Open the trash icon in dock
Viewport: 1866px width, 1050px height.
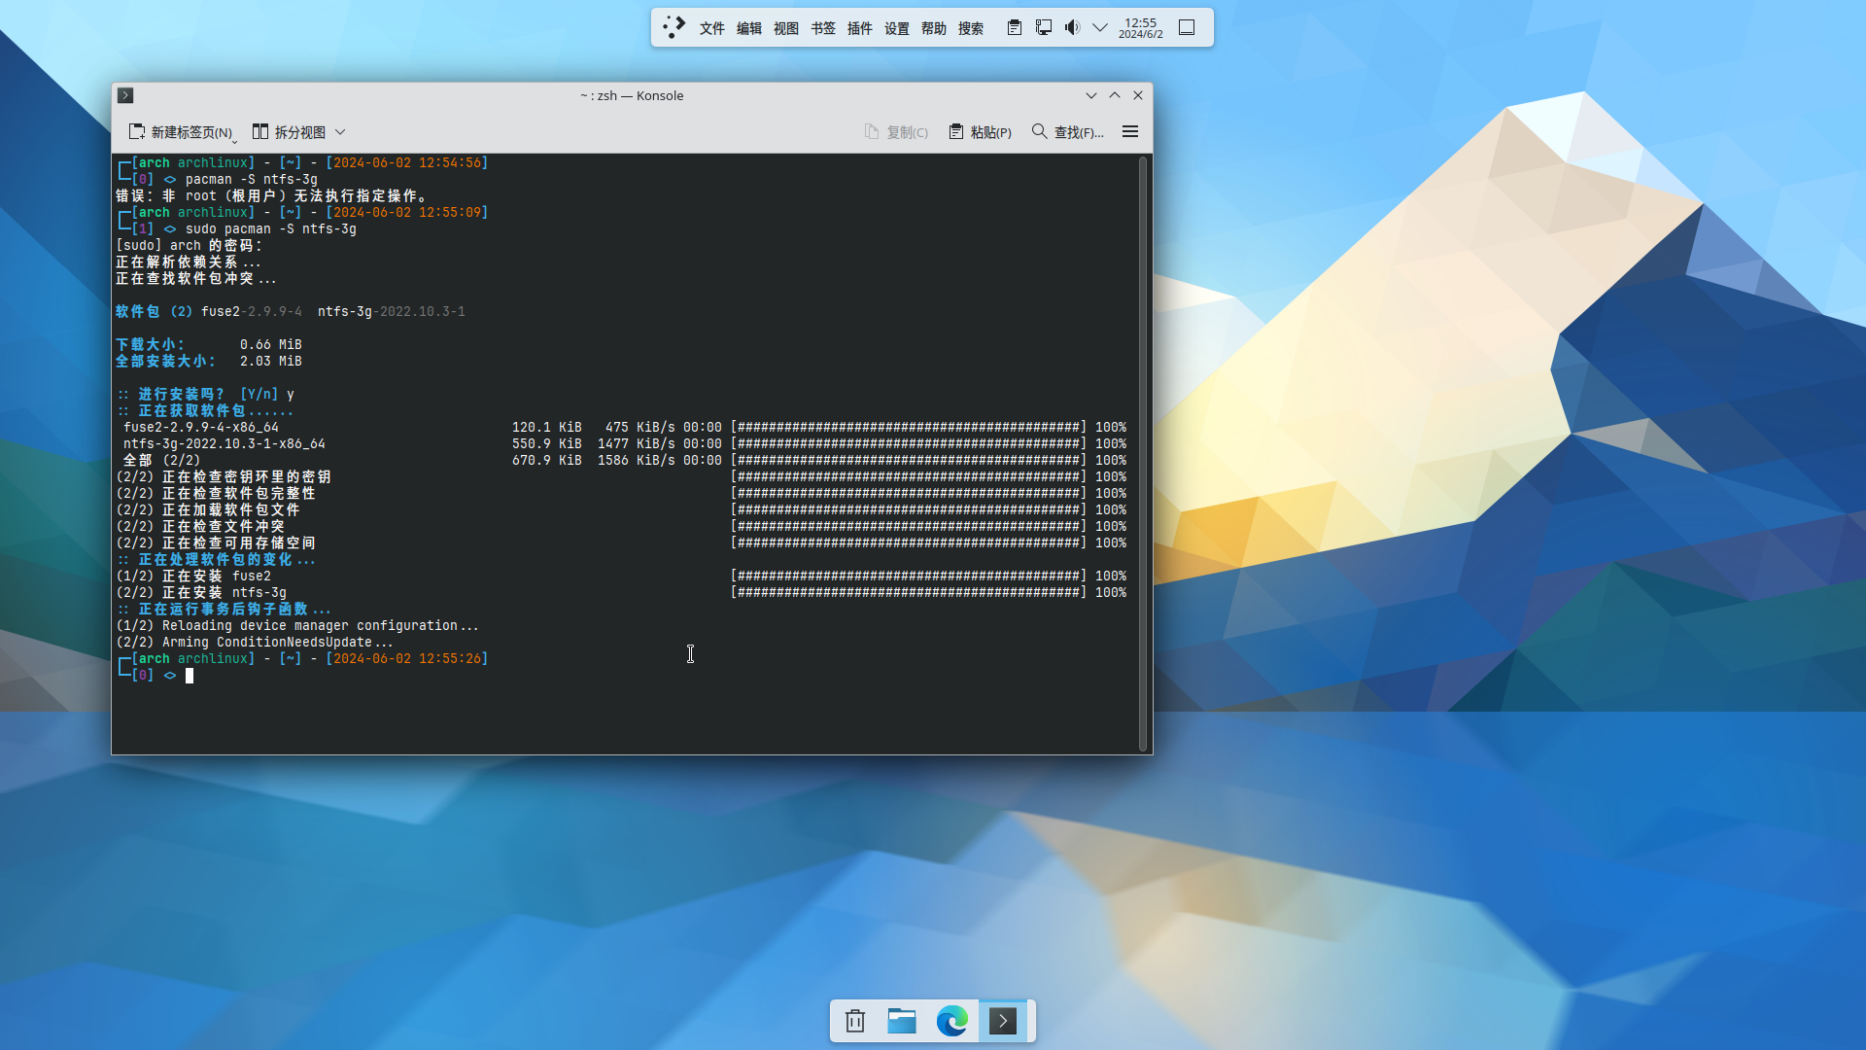point(855,1021)
